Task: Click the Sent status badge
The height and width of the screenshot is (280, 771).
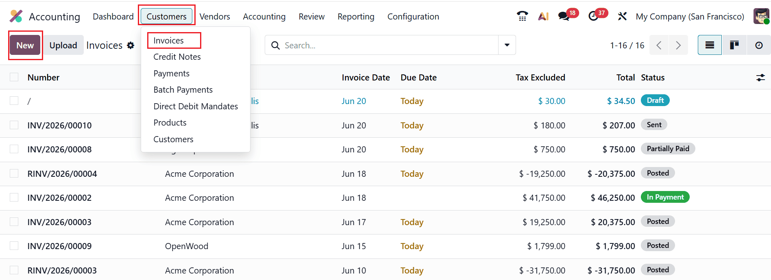Action: (x=654, y=125)
